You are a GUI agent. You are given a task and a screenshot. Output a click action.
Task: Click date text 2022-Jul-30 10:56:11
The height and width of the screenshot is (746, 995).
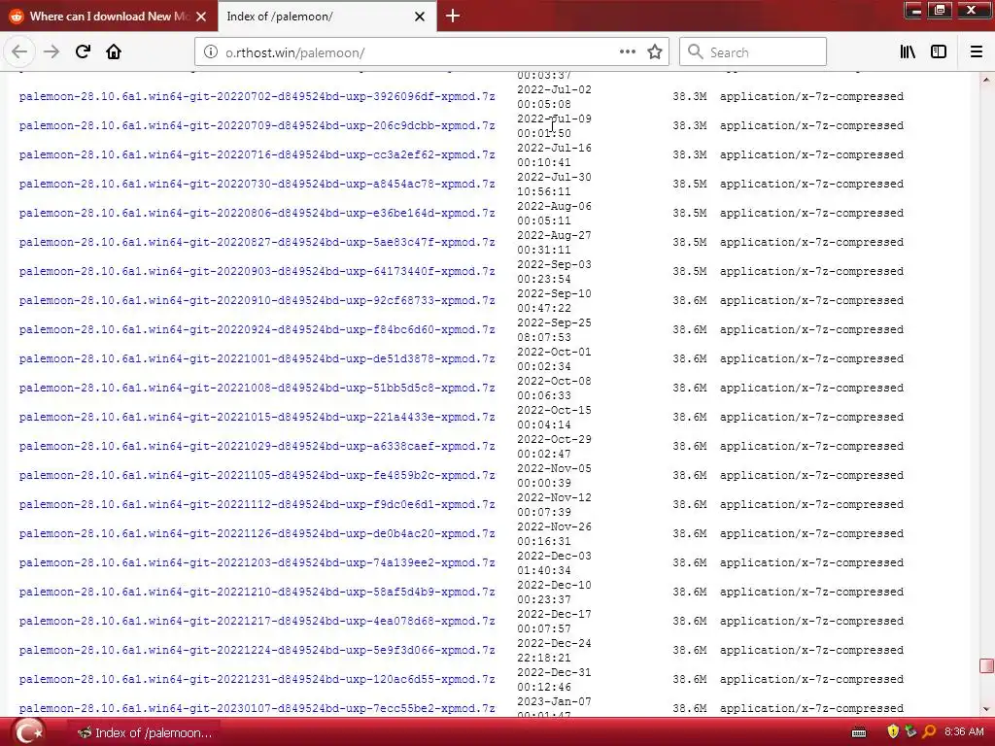click(554, 184)
